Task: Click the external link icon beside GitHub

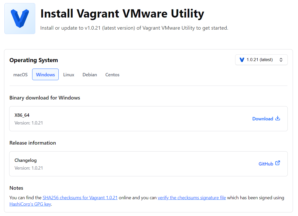Action: click(x=278, y=163)
